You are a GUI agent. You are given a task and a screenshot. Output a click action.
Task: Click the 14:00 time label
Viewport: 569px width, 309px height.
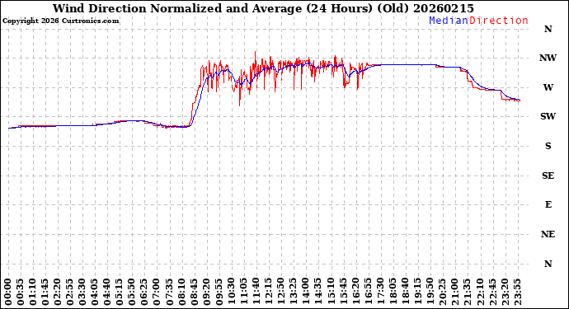click(x=306, y=292)
